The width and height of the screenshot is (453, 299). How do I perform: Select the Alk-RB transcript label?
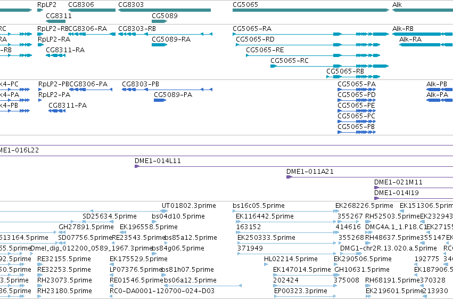[x=403, y=29]
